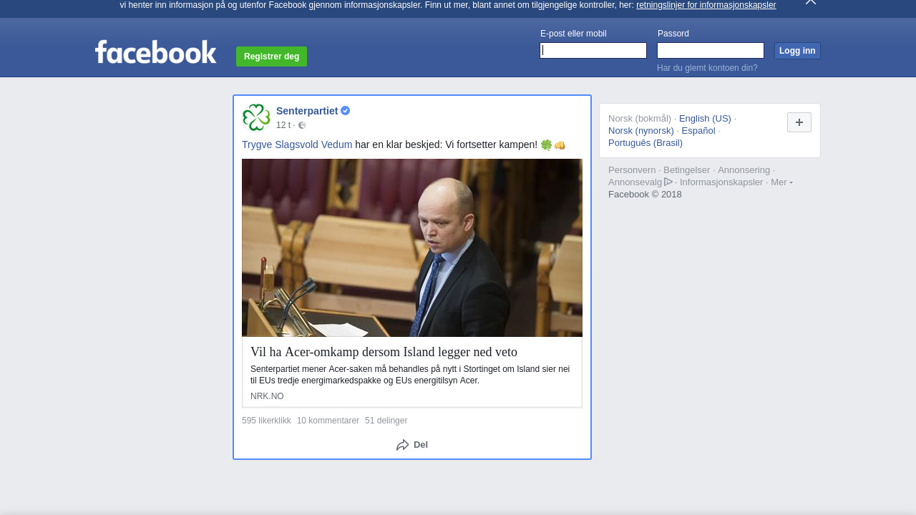Image resolution: width=916 pixels, height=515 pixels.
Task: Click the article description about Acer-saken
Action: pos(410,375)
